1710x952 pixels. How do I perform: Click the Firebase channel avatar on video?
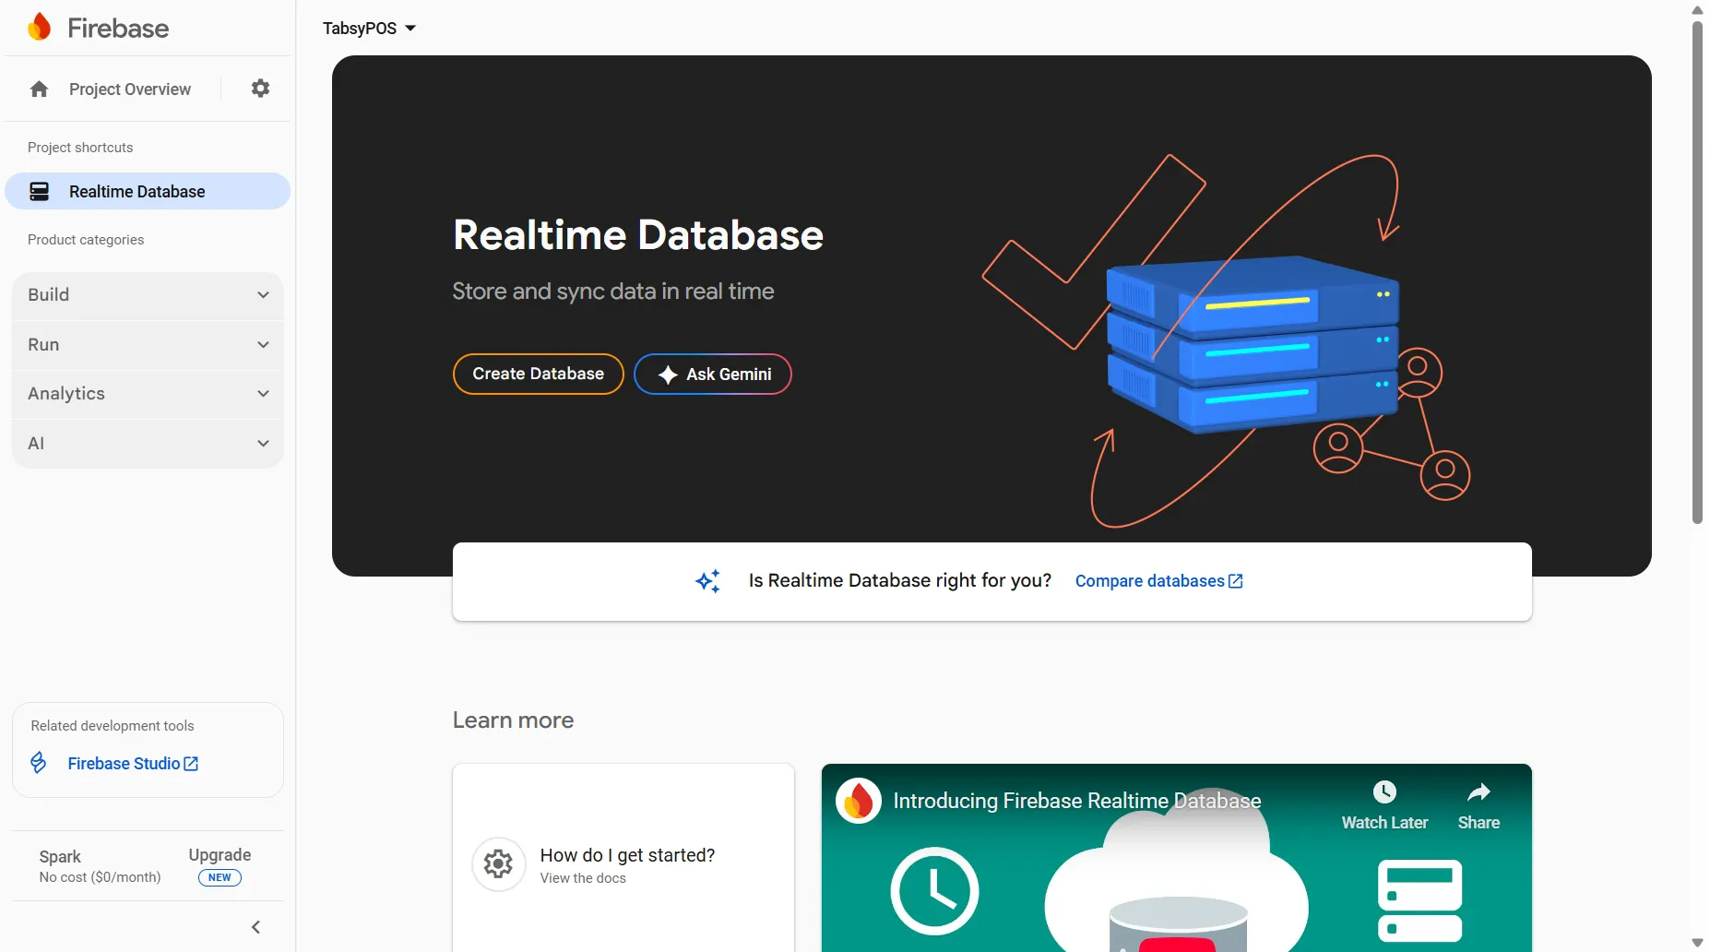tap(859, 801)
